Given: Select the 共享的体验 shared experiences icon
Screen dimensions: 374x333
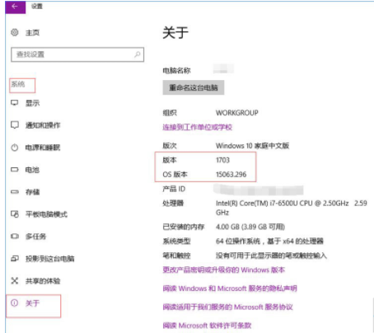Looking at the screenshot, I should (15, 280).
